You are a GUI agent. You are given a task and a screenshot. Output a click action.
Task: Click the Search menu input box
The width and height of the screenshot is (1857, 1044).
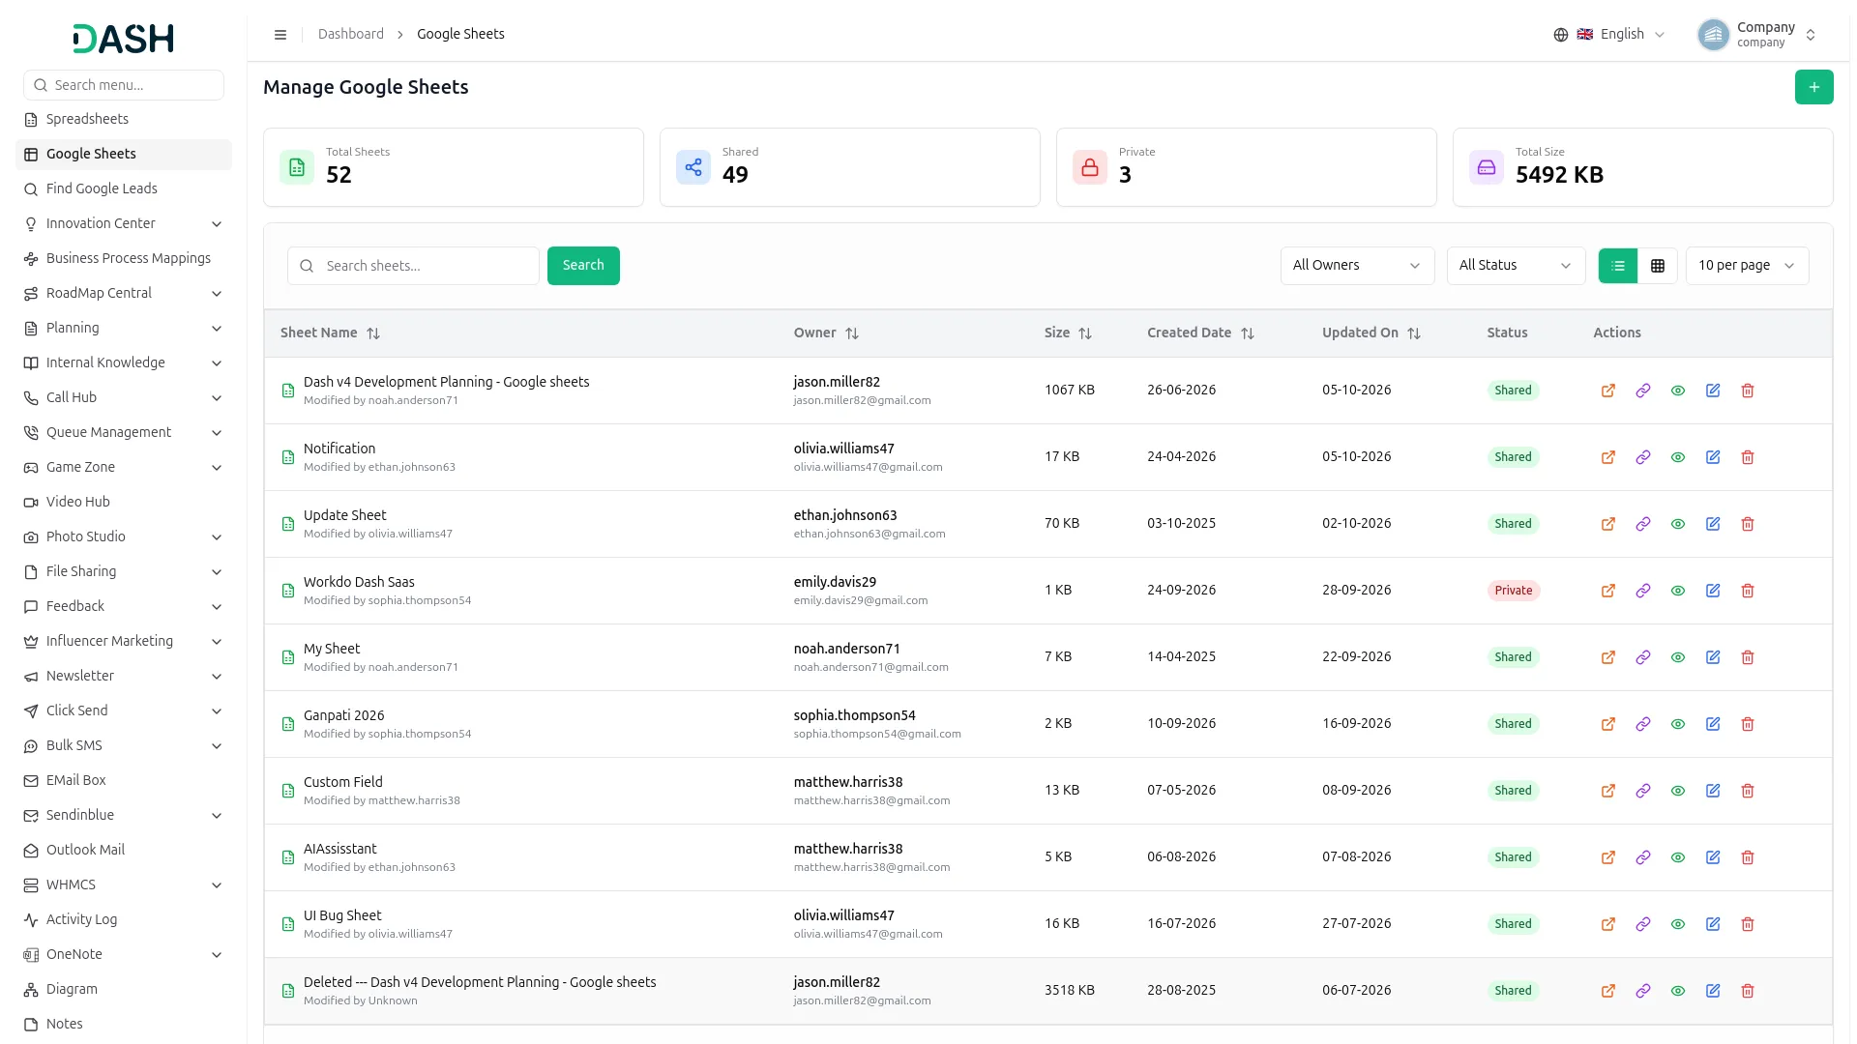click(x=124, y=85)
